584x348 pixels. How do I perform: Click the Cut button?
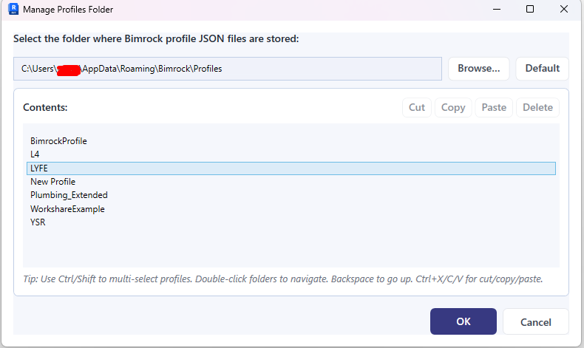coord(417,108)
